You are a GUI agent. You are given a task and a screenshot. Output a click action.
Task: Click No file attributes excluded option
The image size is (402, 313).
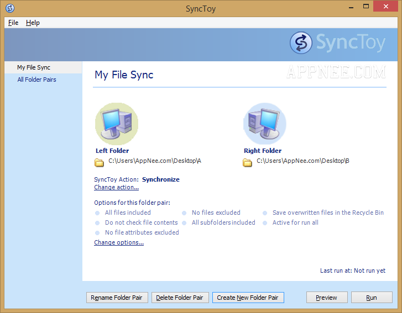[x=142, y=232]
